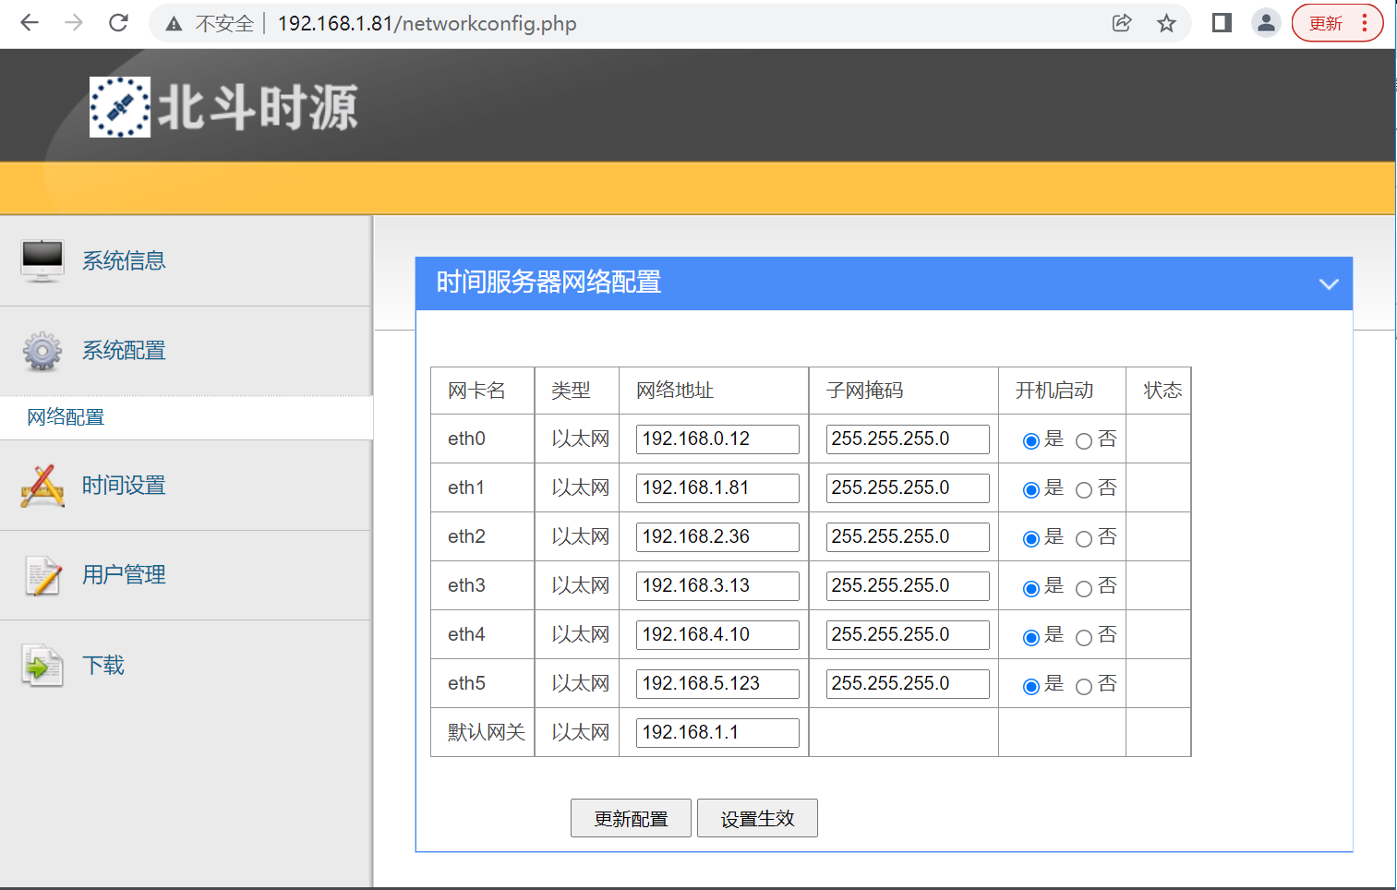The width and height of the screenshot is (1397, 890).
Task: Click the 时间设置 clock tools icon
Action: pyautogui.click(x=42, y=485)
